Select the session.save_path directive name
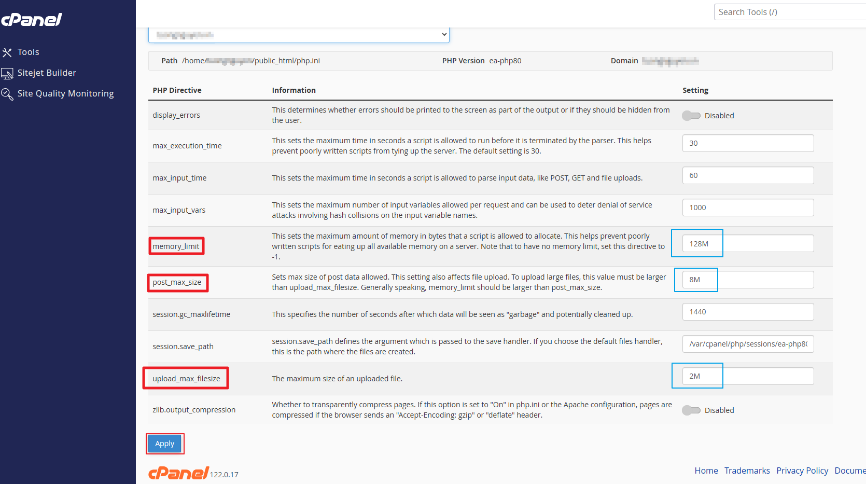866x484 pixels. click(183, 347)
